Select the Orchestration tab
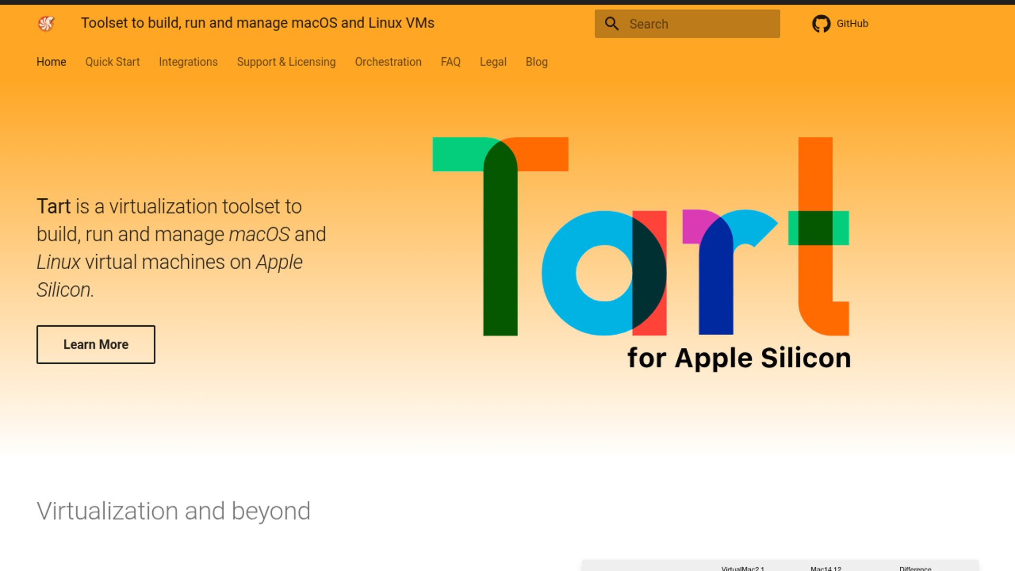This screenshot has height=571, width=1015. (x=388, y=62)
